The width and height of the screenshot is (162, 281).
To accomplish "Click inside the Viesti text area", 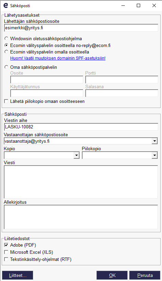I will (81, 182).
